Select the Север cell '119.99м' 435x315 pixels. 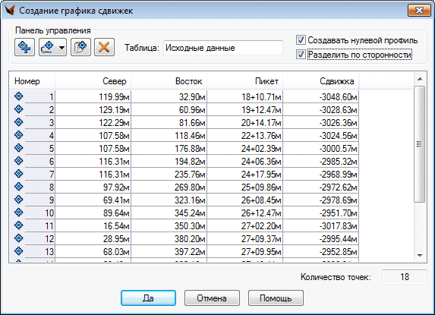(x=93, y=96)
